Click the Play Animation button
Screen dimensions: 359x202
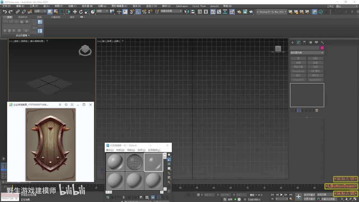click(281, 195)
